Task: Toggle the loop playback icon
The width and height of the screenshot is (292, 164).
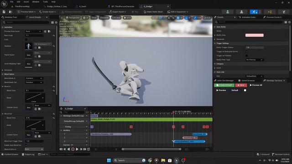Action: (89, 149)
